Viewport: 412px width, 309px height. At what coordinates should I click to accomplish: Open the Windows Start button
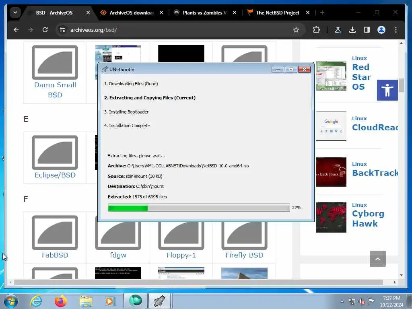click(11, 301)
